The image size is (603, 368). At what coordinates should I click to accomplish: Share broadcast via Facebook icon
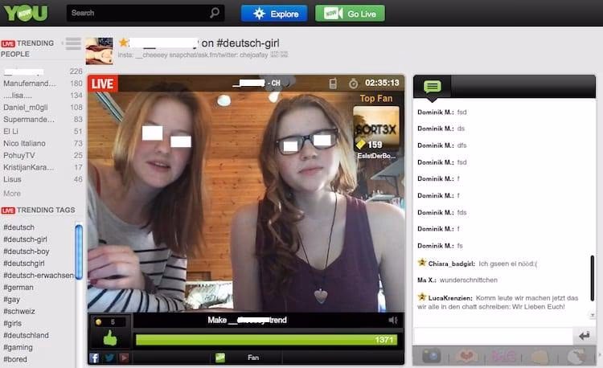pyautogui.click(x=94, y=358)
